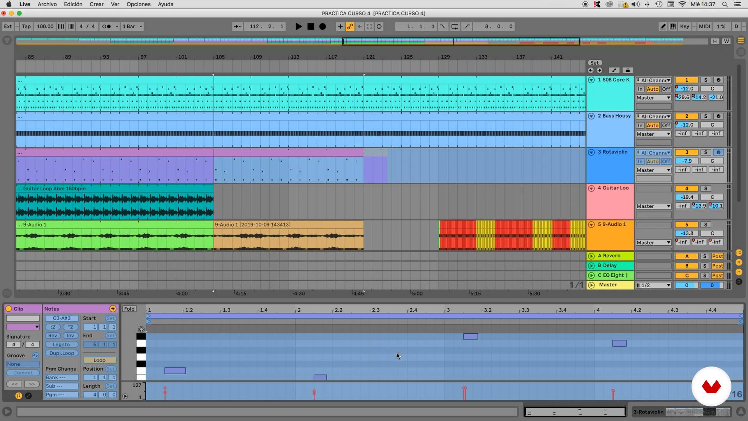Click the Key button in toolbar
This screenshot has height=421, width=748.
coord(685,26)
